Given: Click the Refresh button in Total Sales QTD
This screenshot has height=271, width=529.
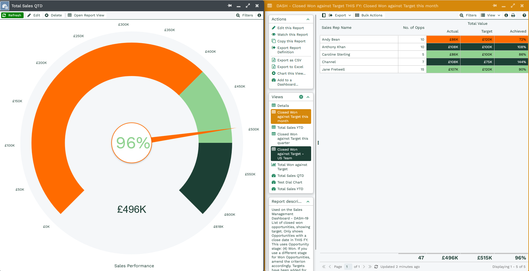Looking at the screenshot, I should (12, 15).
